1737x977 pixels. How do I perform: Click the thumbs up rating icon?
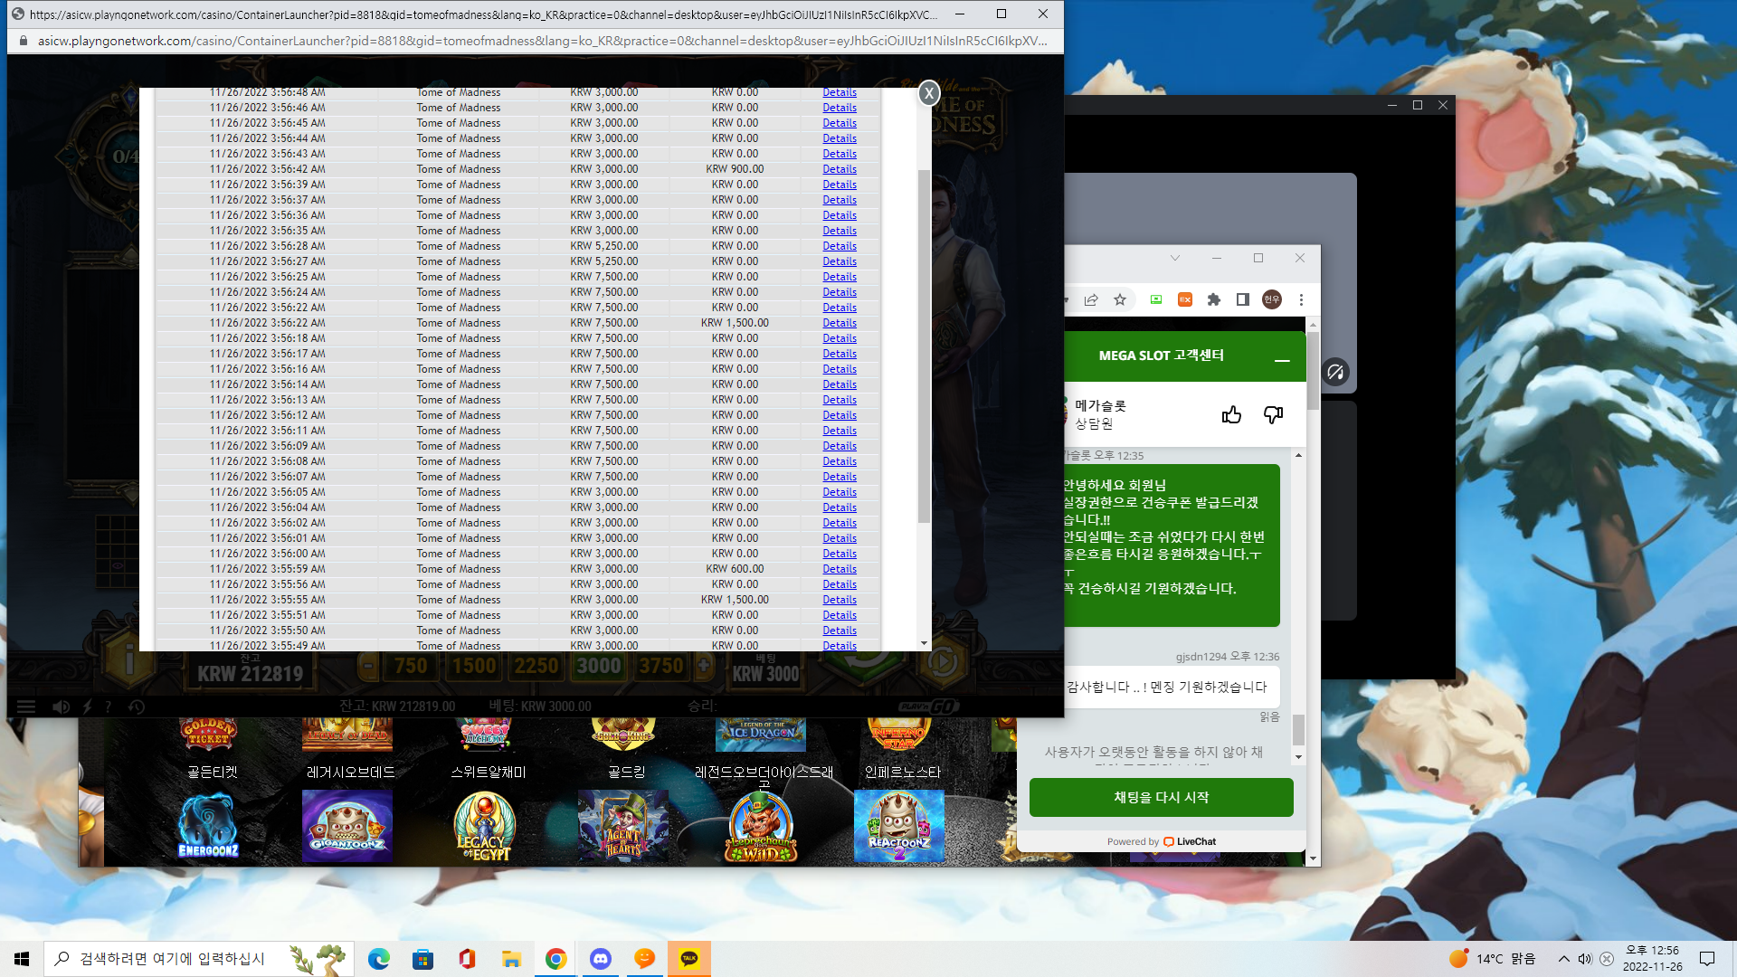click(1231, 414)
